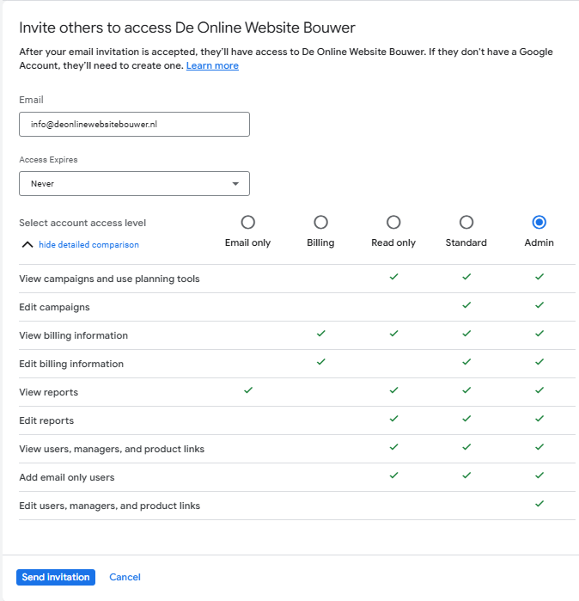Image resolution: width=579 pixels, height=601 pixels.
Task: Click Standard checkmark in Edit campaigns row
Action: pos(466,305)
